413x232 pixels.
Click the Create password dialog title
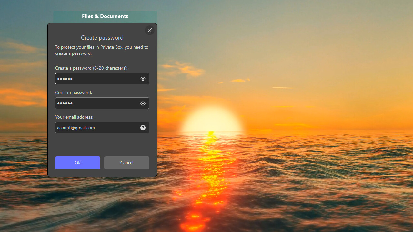pyautogui.click(x=102, y=38)
